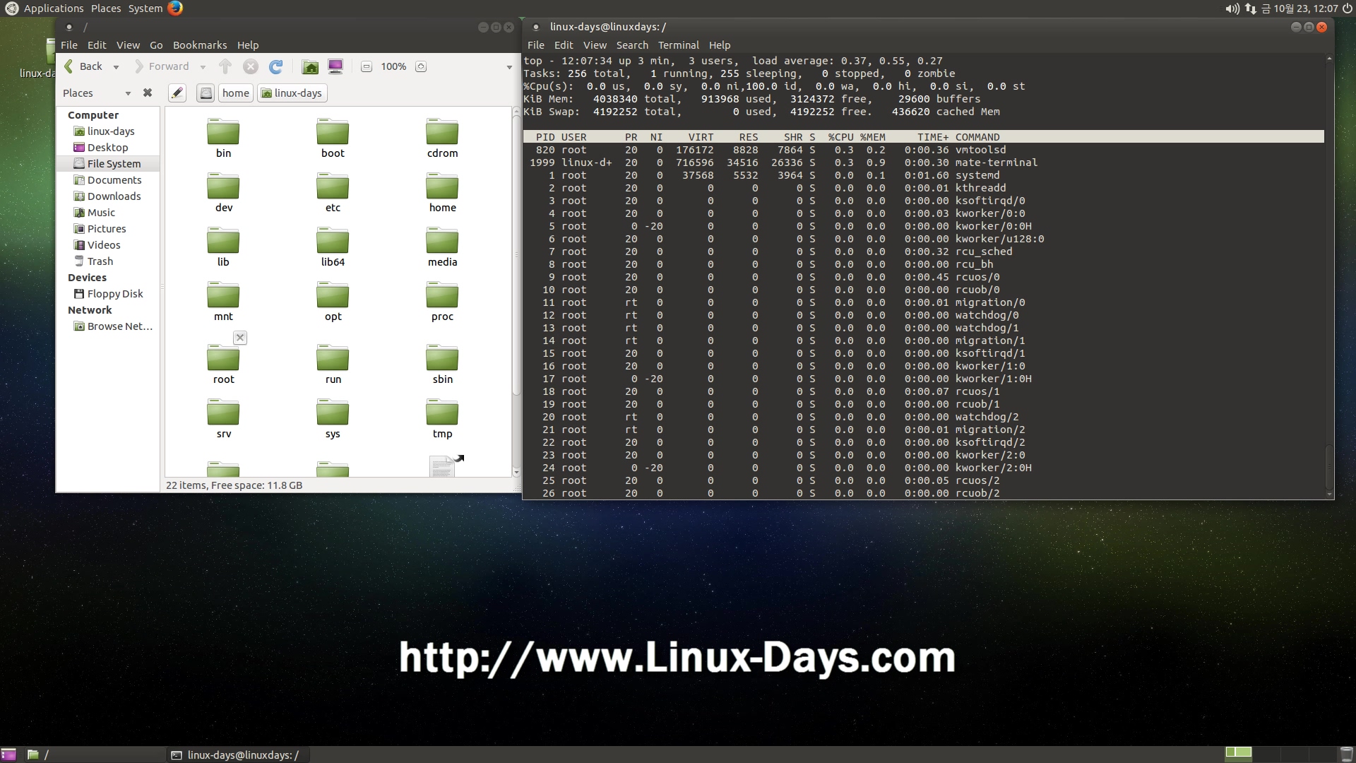The width and height of the screenshot is (1356, 763).
Task: Close the Places side pane
Action: coord(148,93)
